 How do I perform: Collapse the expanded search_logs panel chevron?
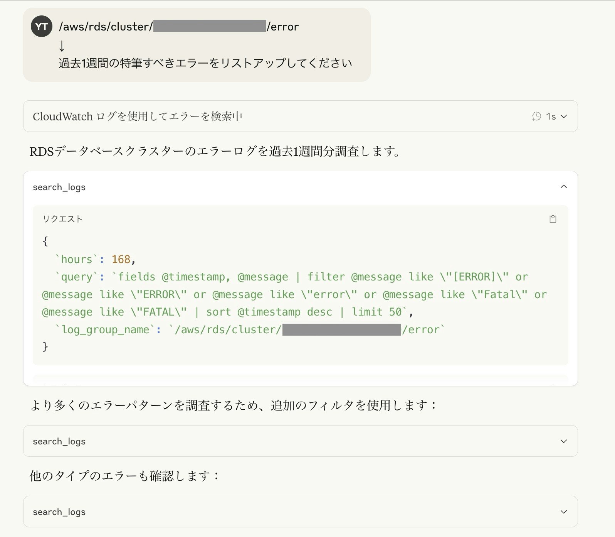tap(563, 187)
